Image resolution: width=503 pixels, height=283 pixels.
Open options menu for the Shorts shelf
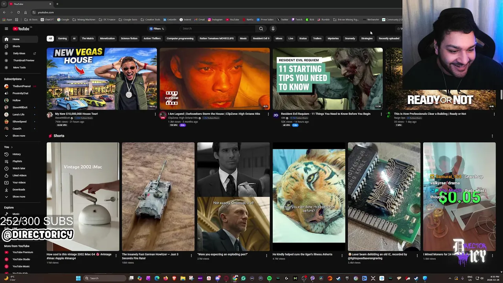coord(492,136)
